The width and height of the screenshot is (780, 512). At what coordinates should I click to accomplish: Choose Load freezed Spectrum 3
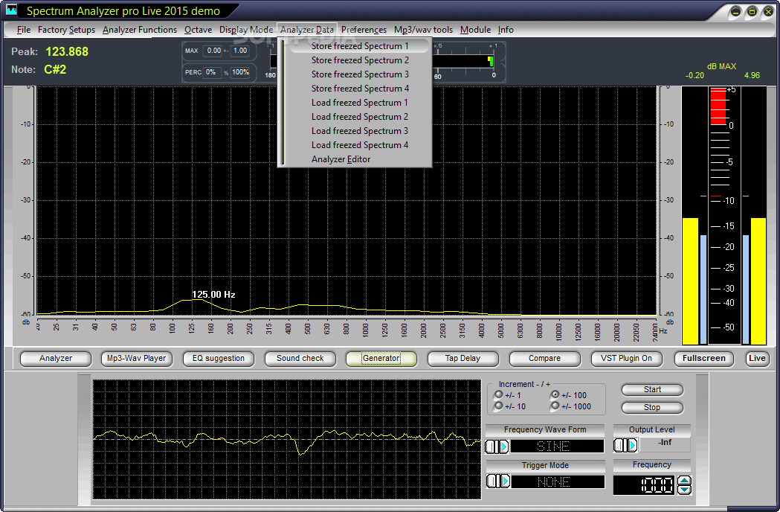point(359,131)
